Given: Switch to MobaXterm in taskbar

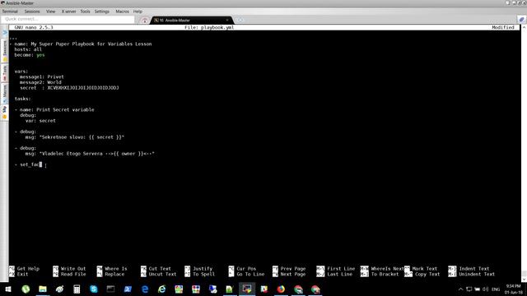Looking at the screenshot, I should [247, 289].
